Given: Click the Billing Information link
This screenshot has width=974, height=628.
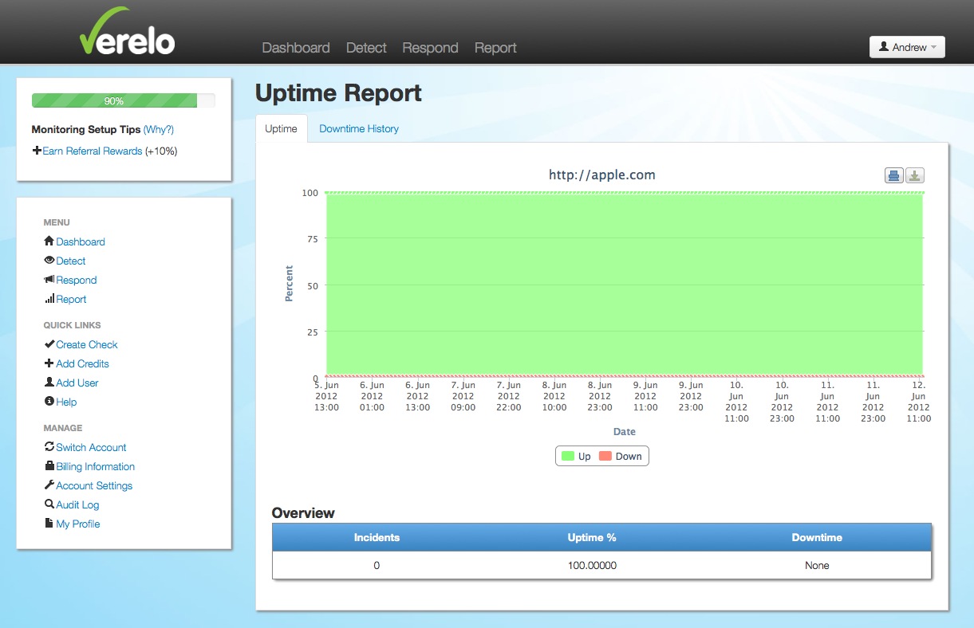Looking at the screenshot, I should pyautogui.click(x=95, y=466).
